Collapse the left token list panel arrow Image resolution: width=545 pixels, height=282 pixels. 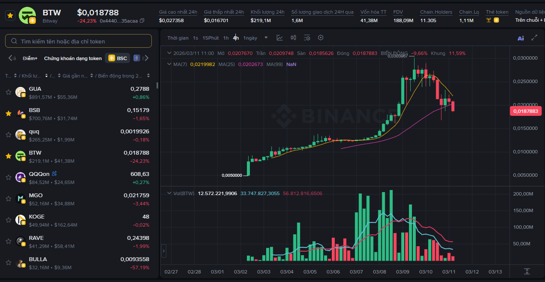coord(163,251)
